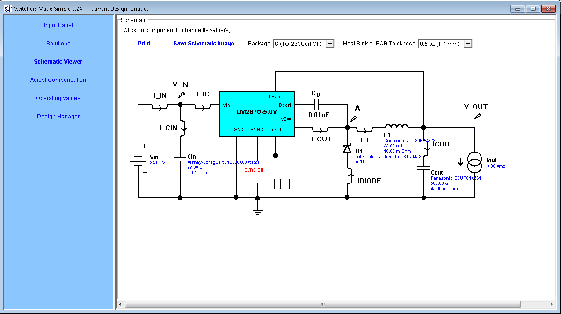Click the 66.00 u Cin capacitance value
Viewport: 561px width, 314px height.
[x=195, y=168]
